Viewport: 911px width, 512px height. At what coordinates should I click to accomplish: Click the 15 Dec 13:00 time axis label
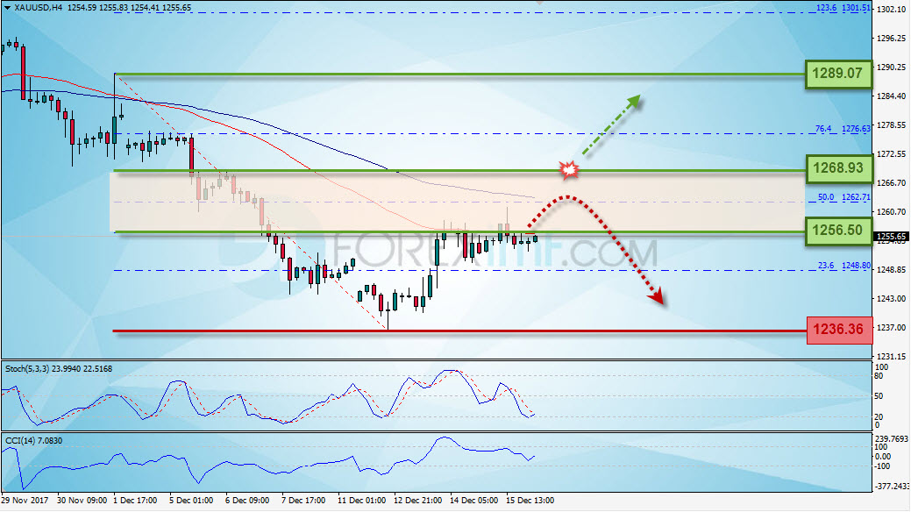[x=530, y=500]
